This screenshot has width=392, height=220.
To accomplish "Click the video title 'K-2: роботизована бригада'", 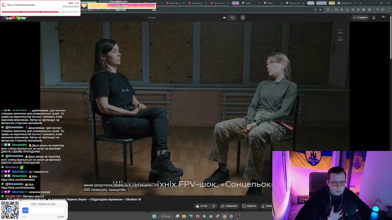I will 74,199.
